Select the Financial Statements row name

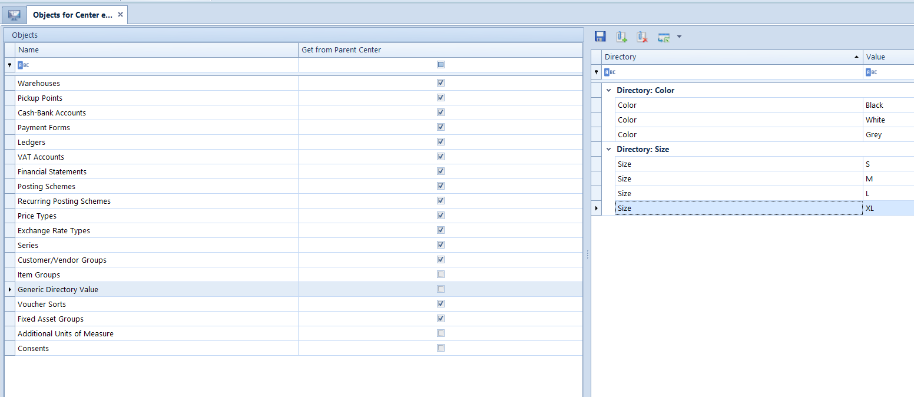(x=52, y=172)
